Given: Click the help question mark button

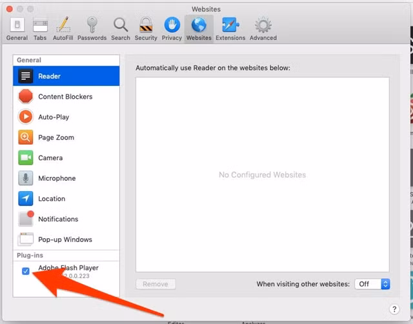Looking at the screenshot, I should coord(394,309).
